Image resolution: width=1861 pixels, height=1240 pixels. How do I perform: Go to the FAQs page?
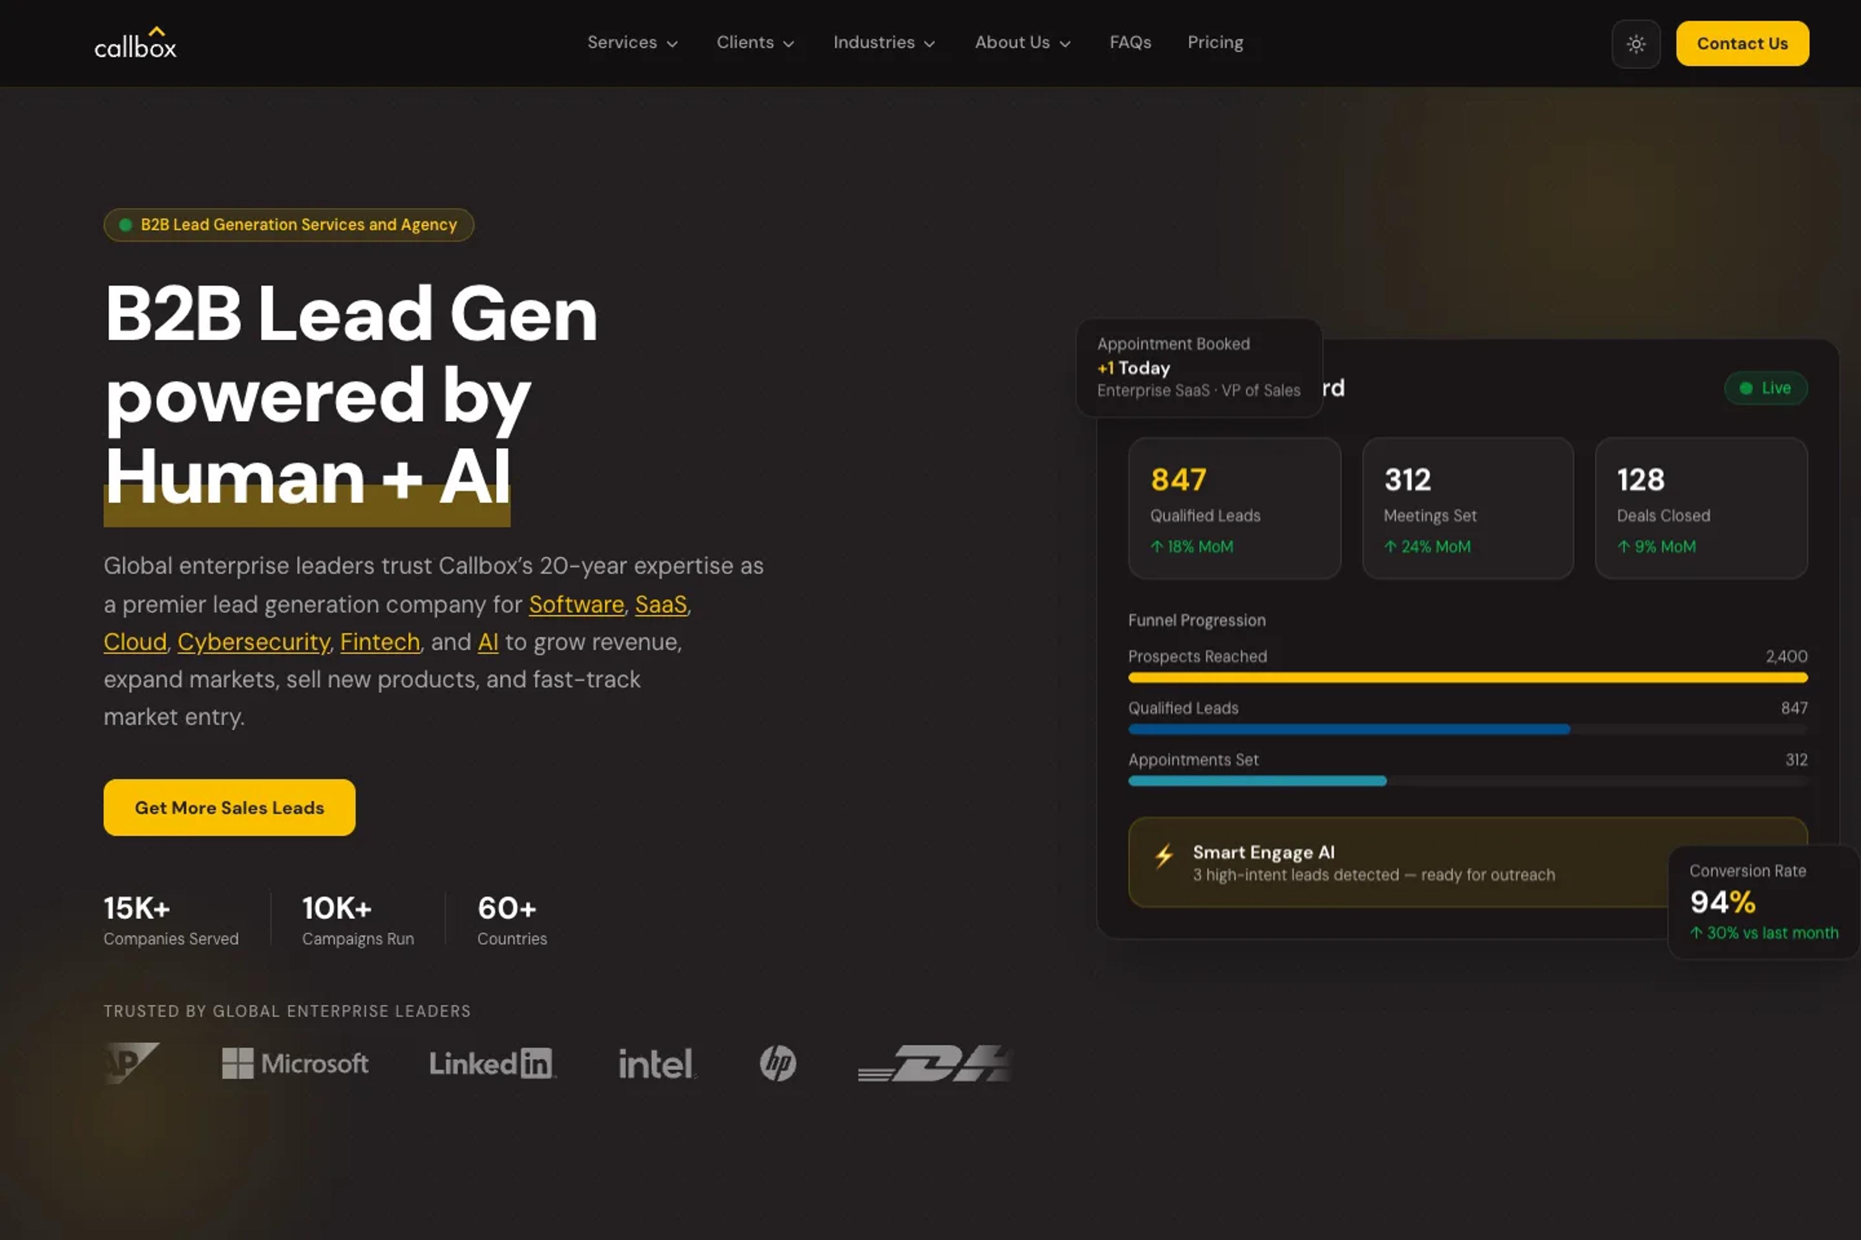coord(1130,43)
